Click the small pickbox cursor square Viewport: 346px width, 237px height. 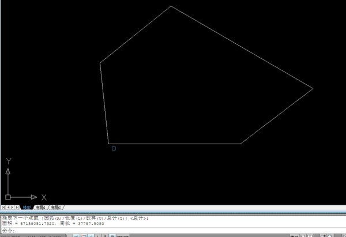click(114, 148)
